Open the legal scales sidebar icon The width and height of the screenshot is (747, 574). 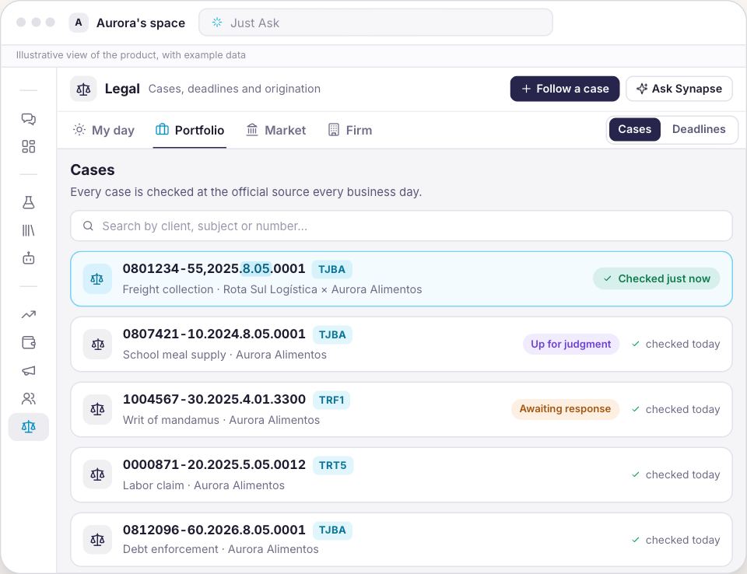tap(29, 427)
